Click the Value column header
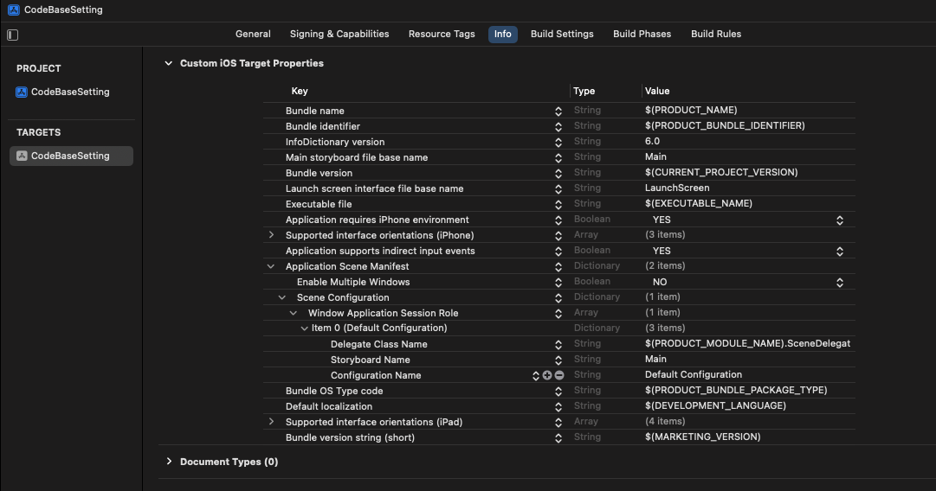 pos(657,91)
